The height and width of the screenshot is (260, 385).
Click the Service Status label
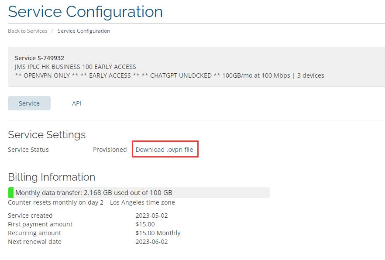28,149
